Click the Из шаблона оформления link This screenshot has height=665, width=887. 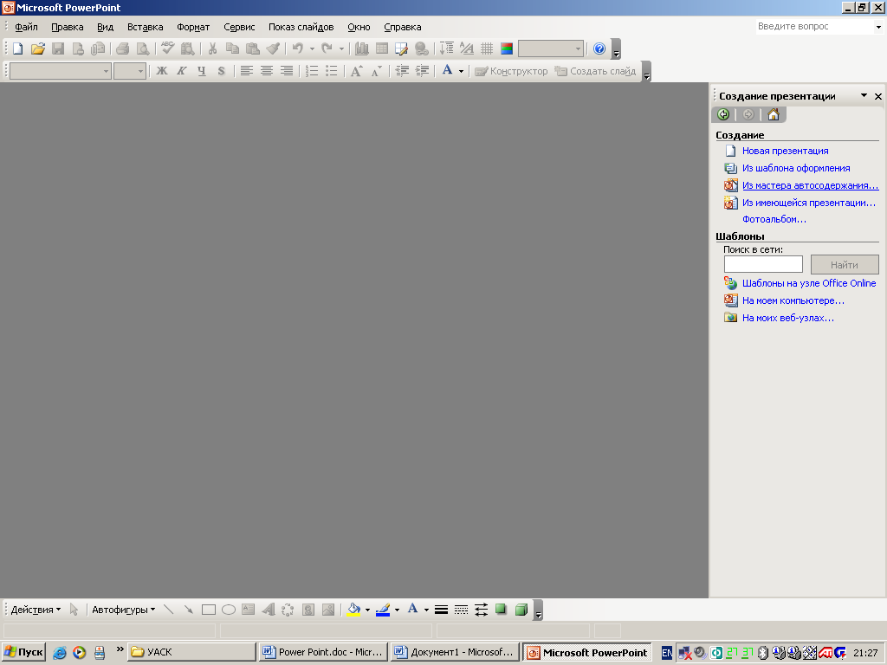pos(796,168)
